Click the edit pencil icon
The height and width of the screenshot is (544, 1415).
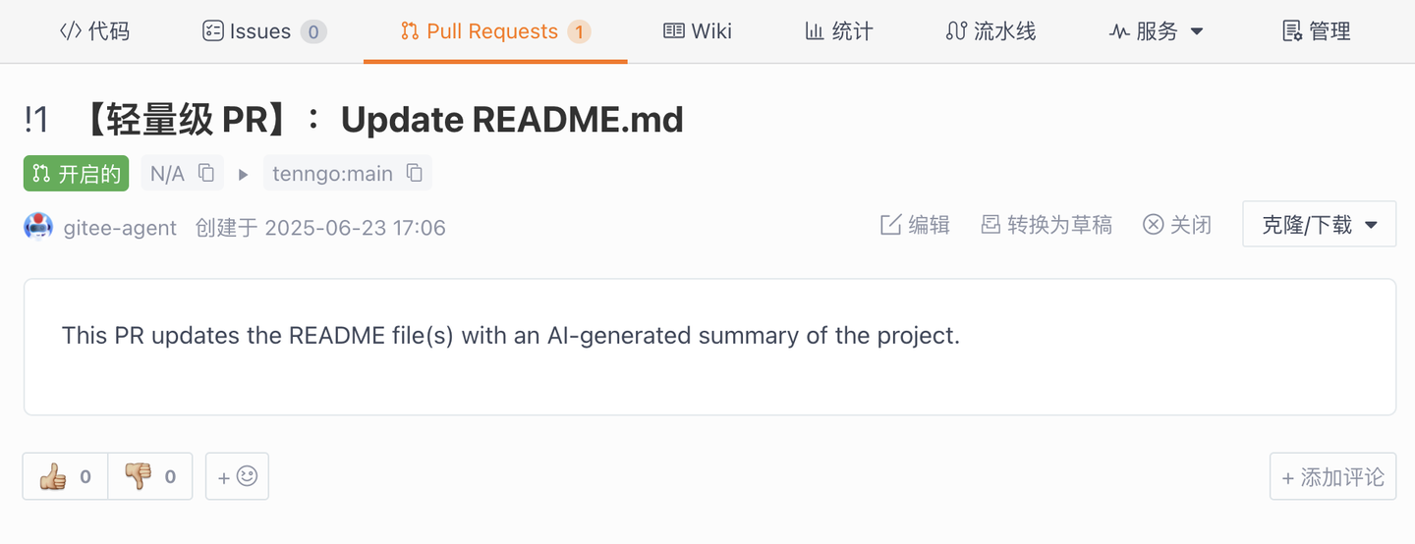(x=890, y=226)
